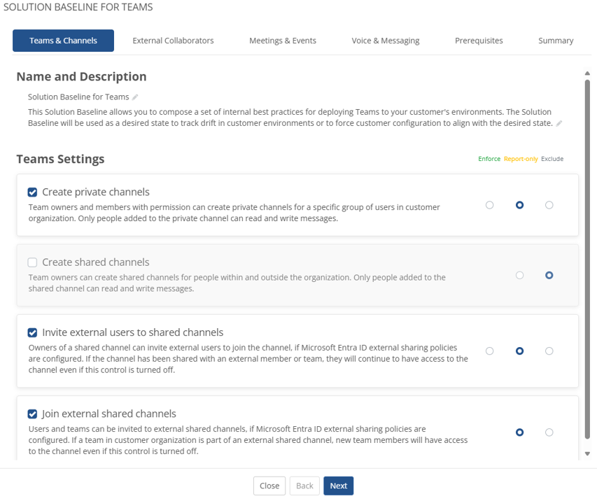Select Exclude radio for Join external shared channels
The width and height of the screenshot is (597, 501).
coord(549,432)
